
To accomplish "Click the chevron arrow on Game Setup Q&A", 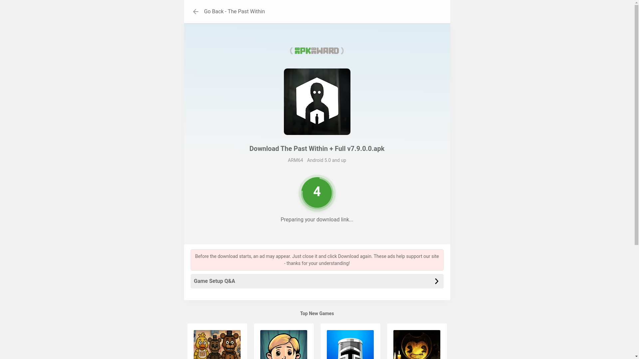I will tap(436, 281).
